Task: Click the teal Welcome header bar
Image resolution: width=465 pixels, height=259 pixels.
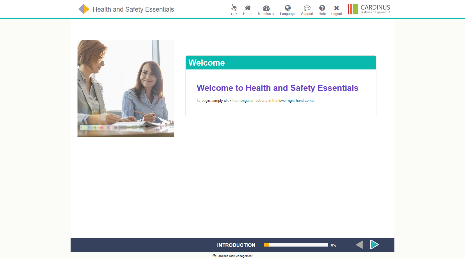Action: pyautogui.click(x=281, y=63)
